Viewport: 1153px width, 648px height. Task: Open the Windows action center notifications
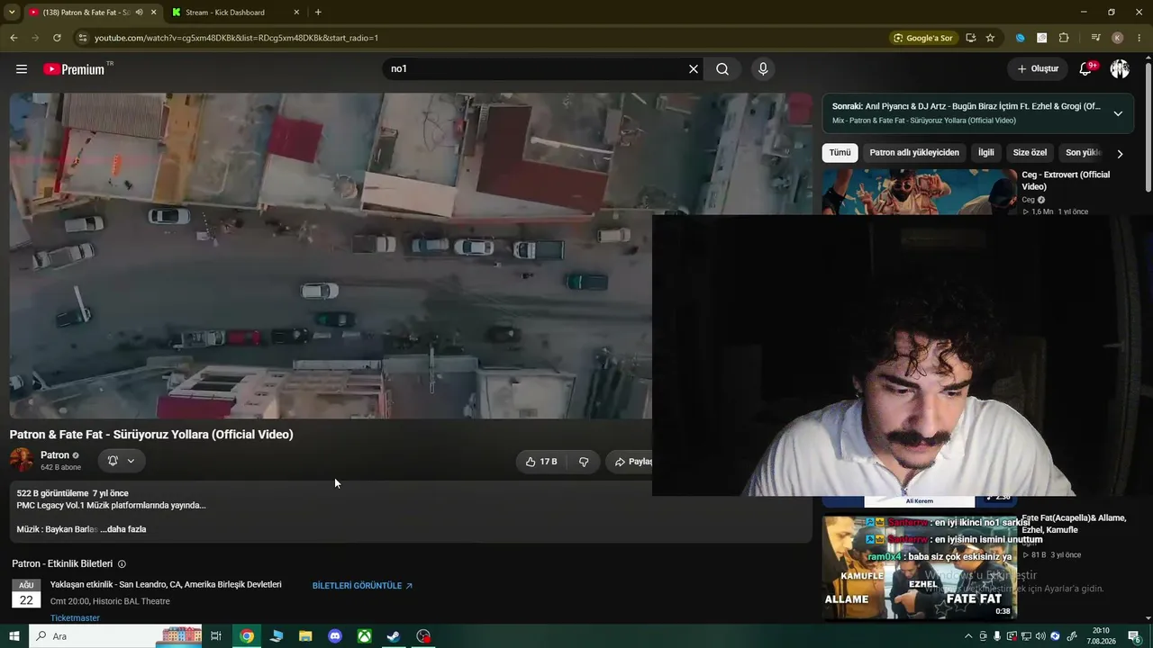1134,636
